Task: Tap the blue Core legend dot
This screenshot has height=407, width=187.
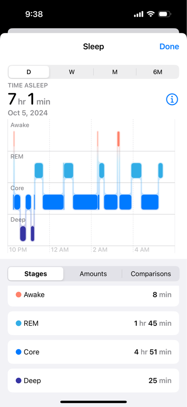Action: tap(18, 352)
